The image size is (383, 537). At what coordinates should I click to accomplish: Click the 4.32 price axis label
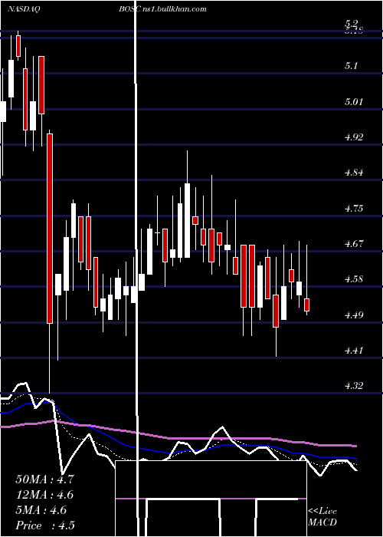click(x=353, y=386)
